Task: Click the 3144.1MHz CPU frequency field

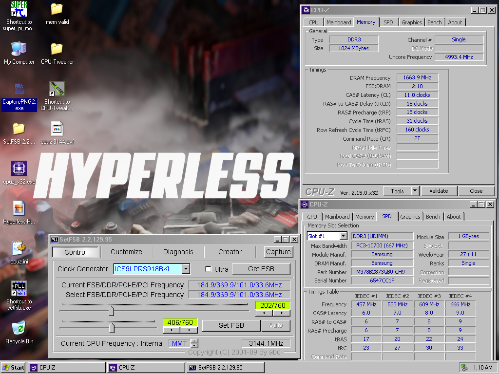Action: pyautogui.click(x=266, y=343)
